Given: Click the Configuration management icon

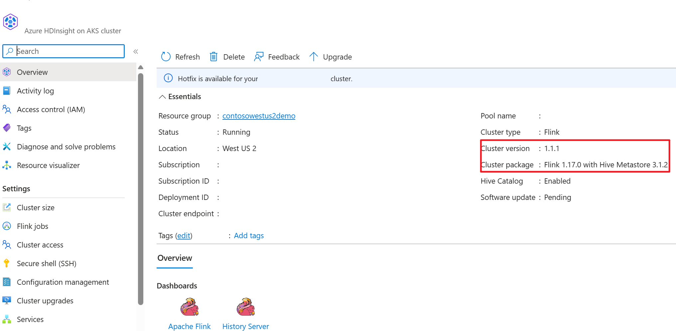Looking at the screenshot, I should tap(7, 282).
